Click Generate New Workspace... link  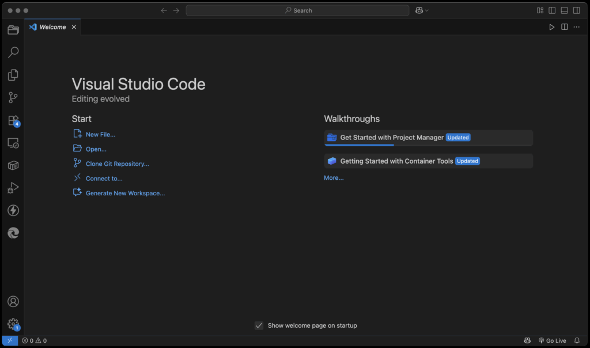pyautogui.click(x=125, y=193)
